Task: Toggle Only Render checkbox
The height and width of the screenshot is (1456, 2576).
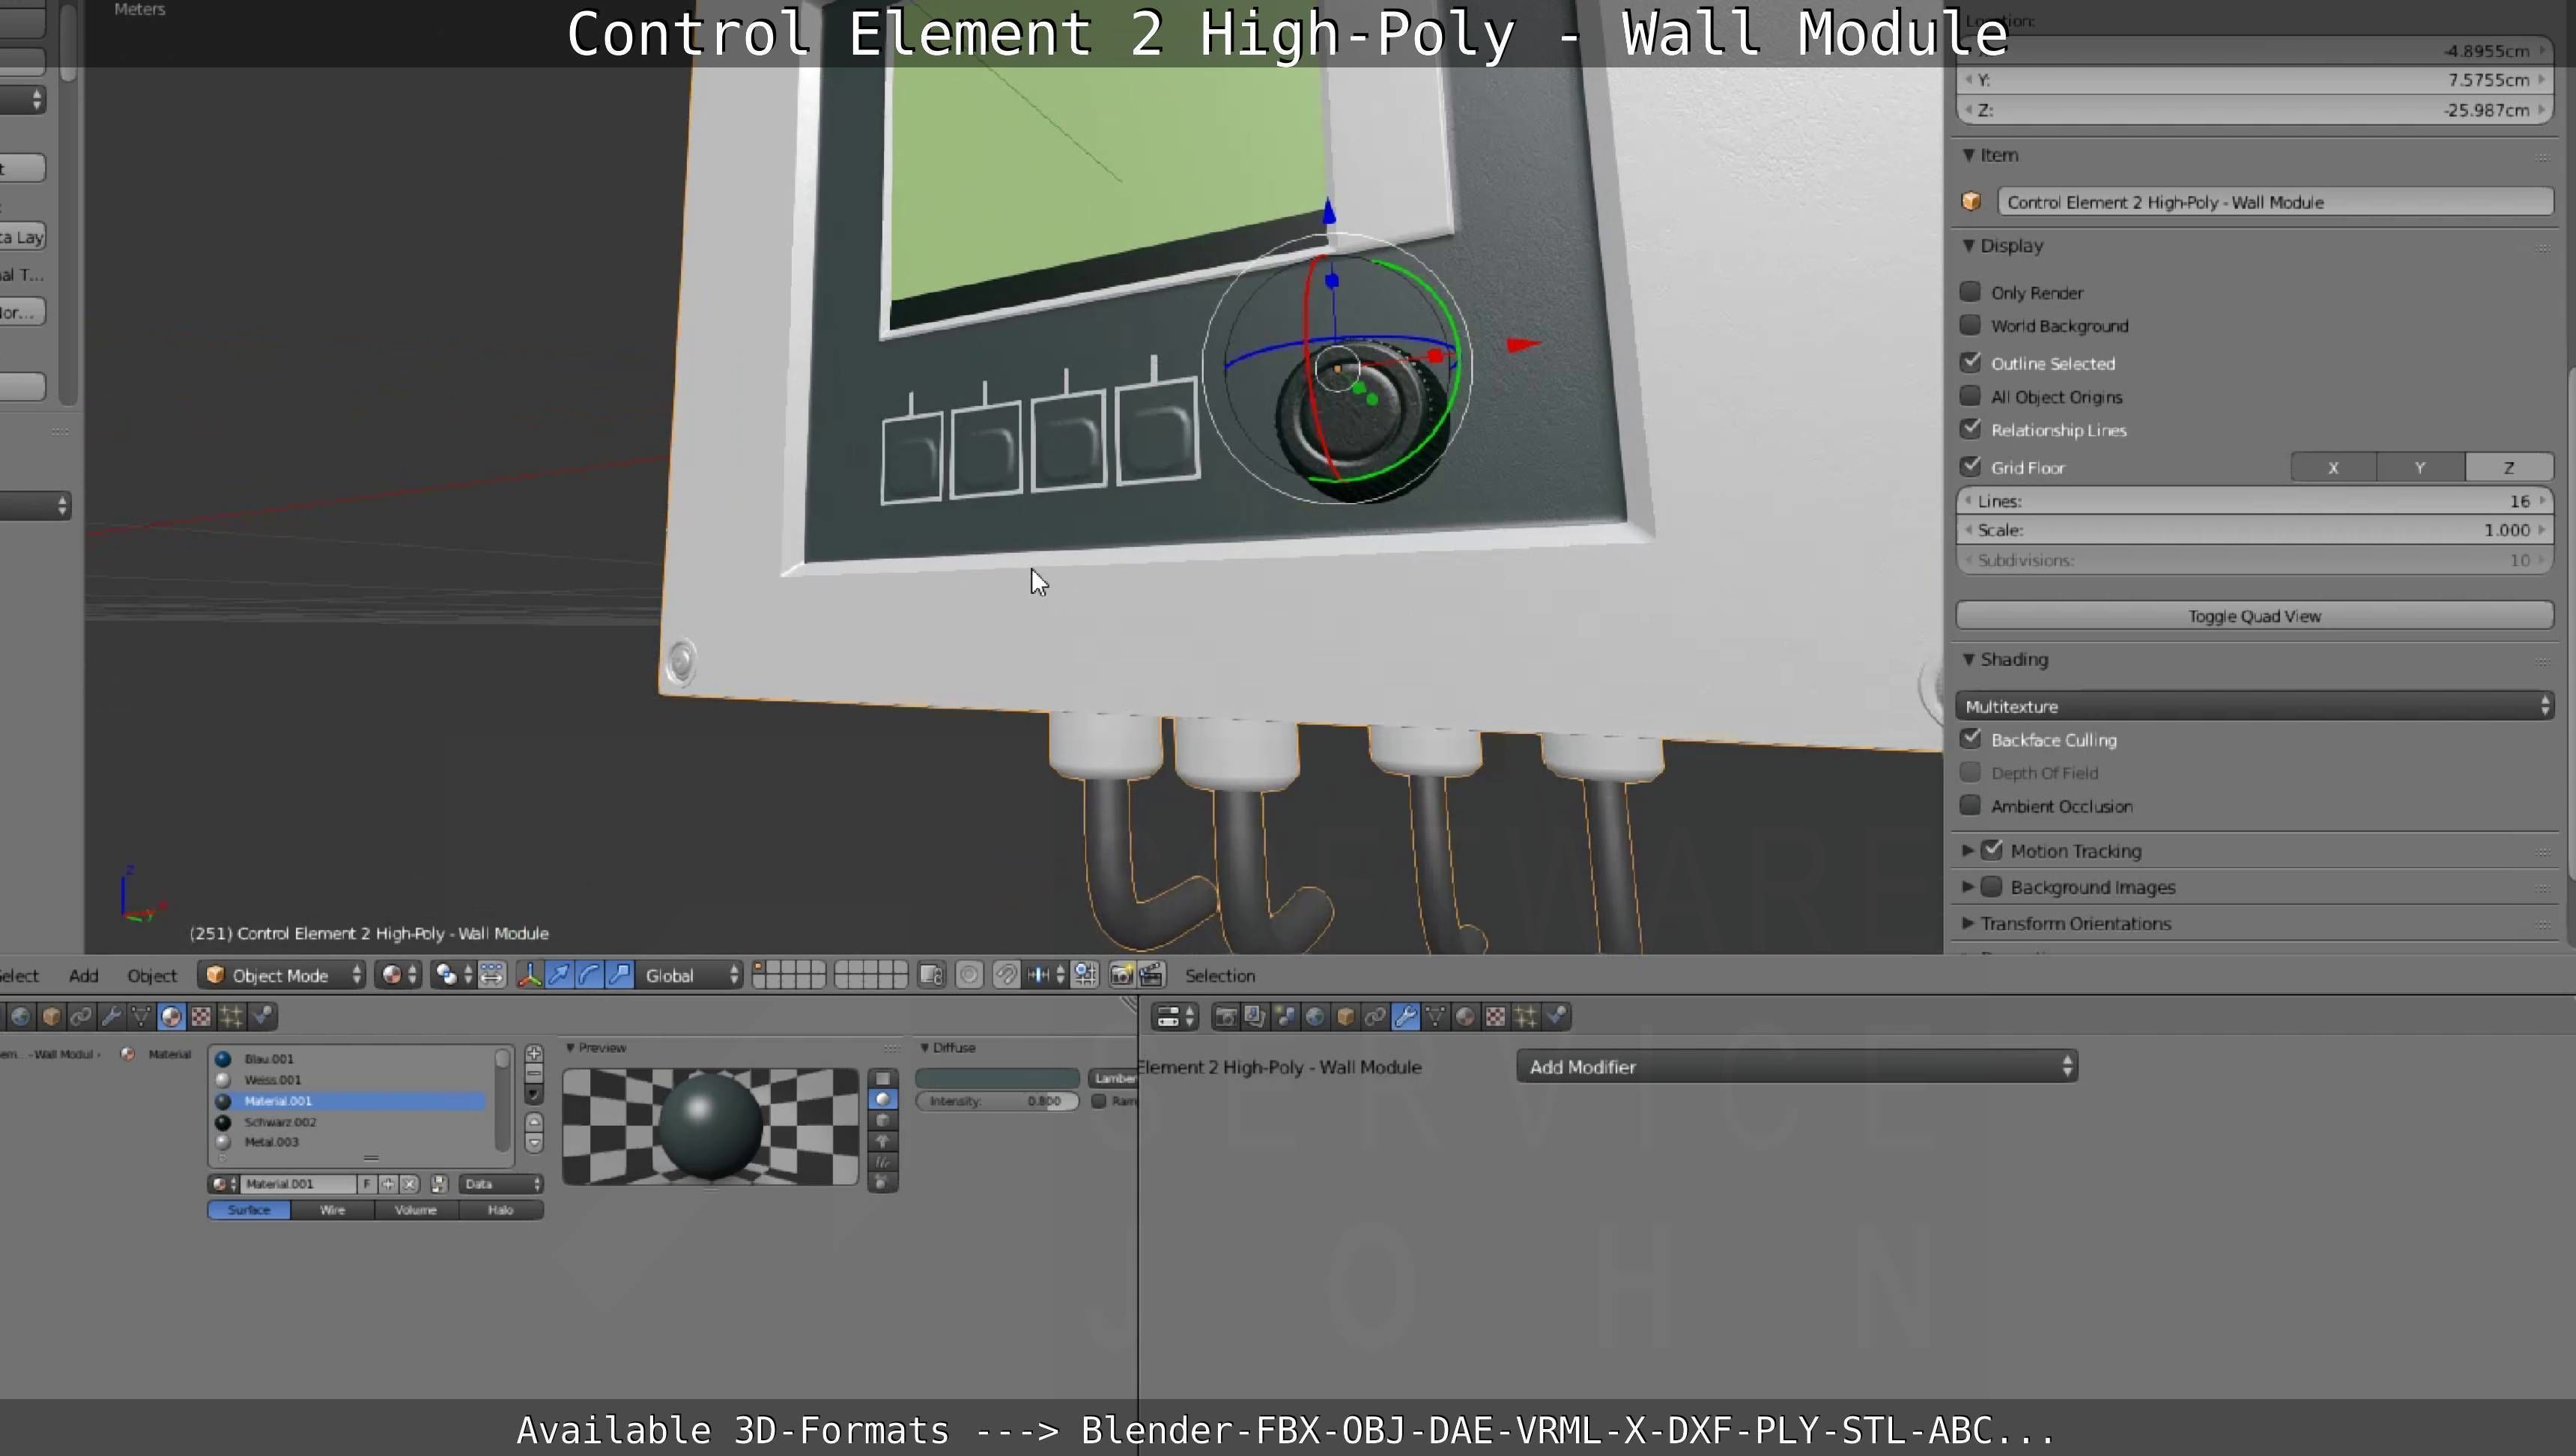Action: tap(1970, 292)
